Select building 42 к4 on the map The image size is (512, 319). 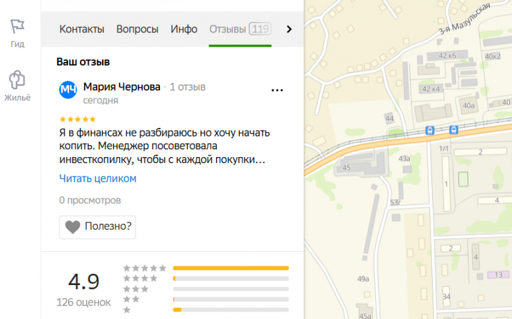click(431, 89)
